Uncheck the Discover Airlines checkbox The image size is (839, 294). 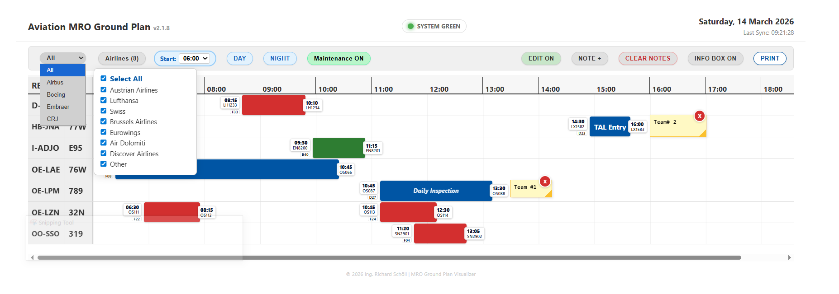[x=104, y=154]
